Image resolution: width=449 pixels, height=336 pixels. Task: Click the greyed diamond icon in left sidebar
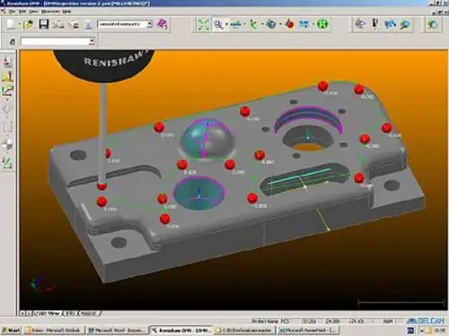click(7, 109)
